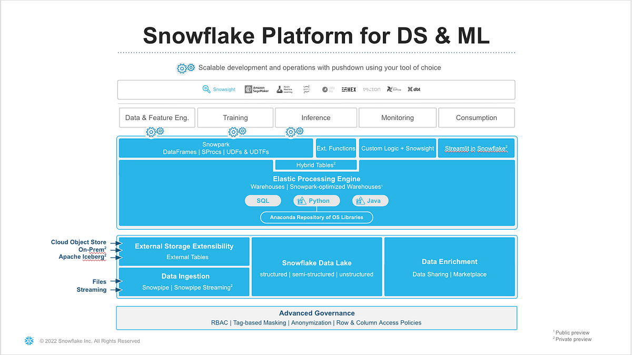
Task: Click the HEX logo
Action: [x=348, y=89]
